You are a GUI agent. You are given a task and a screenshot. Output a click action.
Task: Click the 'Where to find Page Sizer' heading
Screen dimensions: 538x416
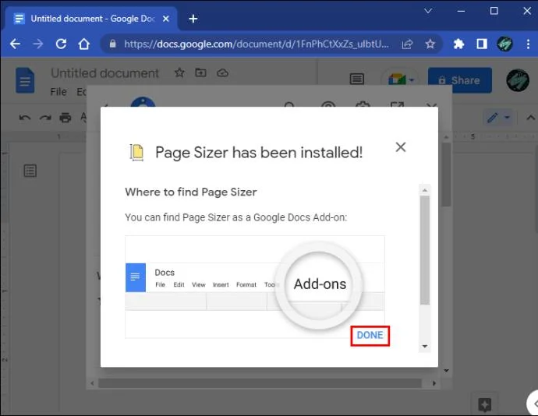point(191,192)
